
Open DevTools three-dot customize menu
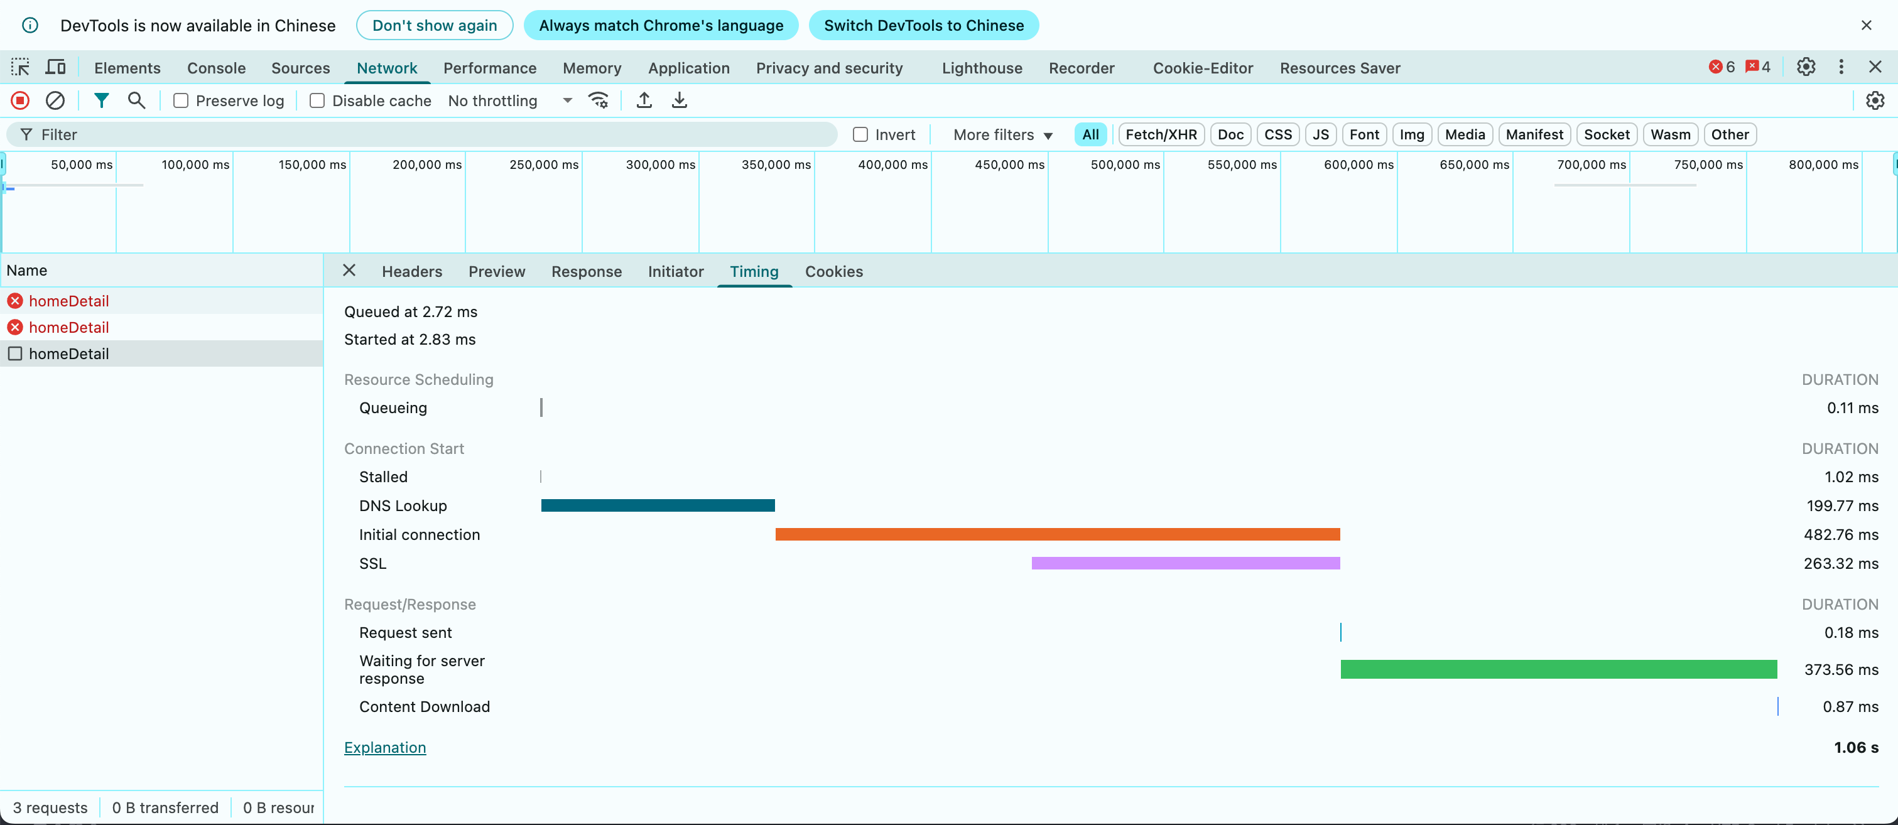(x=1840, y=67)
